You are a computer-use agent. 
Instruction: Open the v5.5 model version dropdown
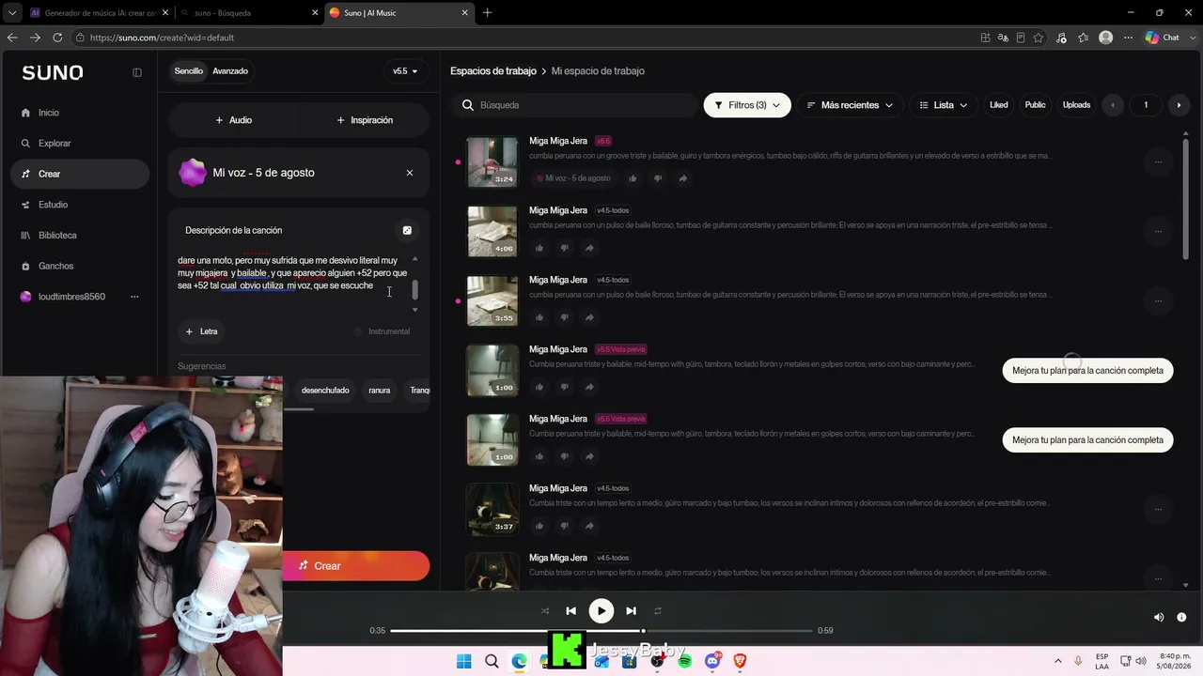tap(406, 71)
